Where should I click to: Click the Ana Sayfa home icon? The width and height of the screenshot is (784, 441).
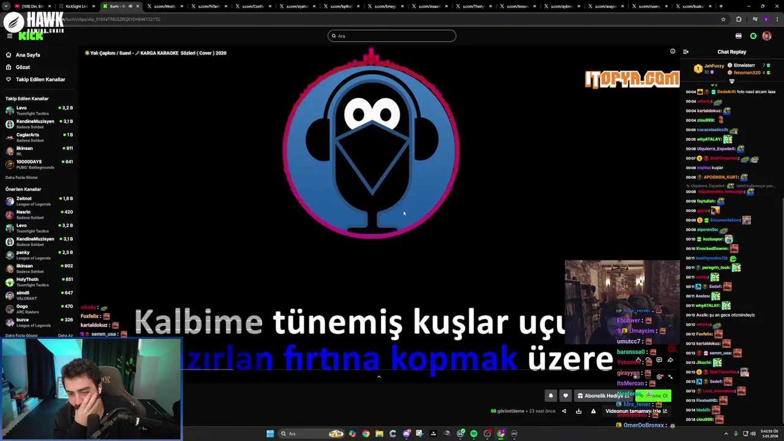coord(9,55)
